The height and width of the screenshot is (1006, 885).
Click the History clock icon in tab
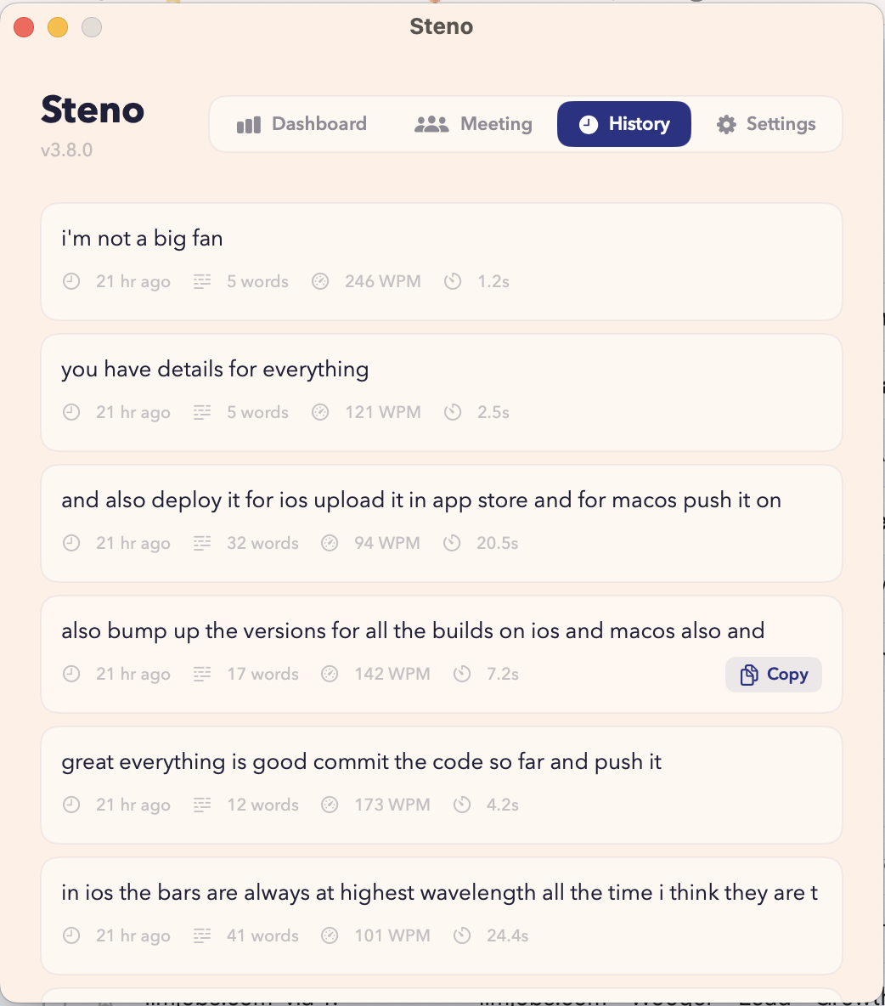pyautogui.click(x=588, y=124)
